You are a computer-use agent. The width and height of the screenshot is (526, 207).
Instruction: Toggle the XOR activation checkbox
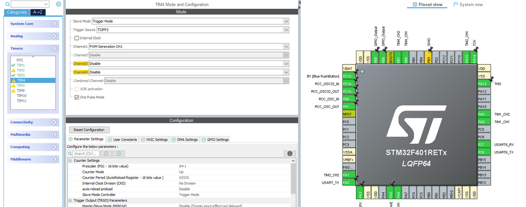77,89
